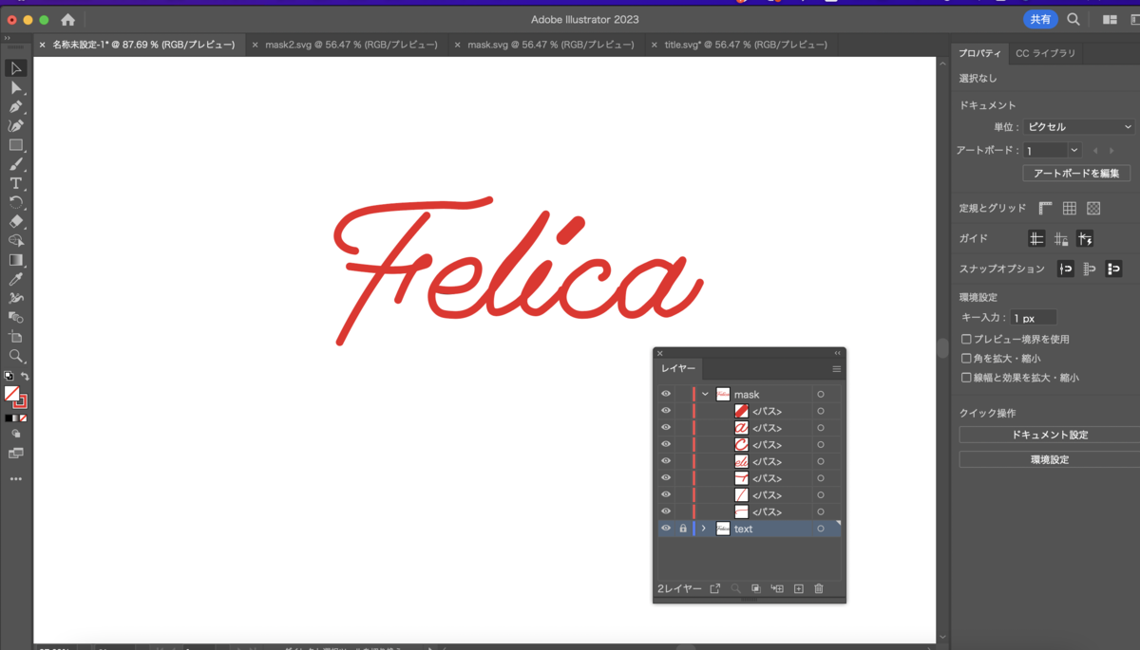This screenshot has height=650, width=1140.
Task: Click アートボードを編集 button
Action: [x=1076, y=174]
